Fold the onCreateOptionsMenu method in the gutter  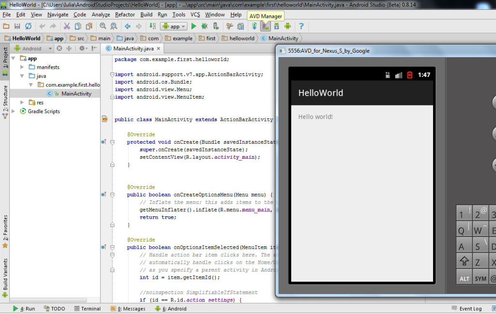[x=112, y=195]
